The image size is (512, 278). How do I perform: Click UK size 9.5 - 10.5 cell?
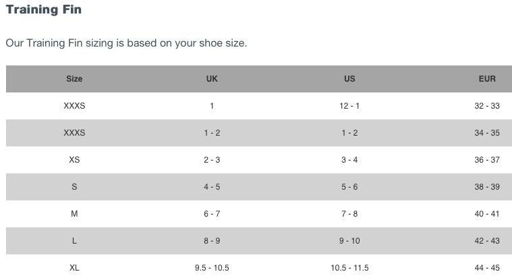(212, 268)
